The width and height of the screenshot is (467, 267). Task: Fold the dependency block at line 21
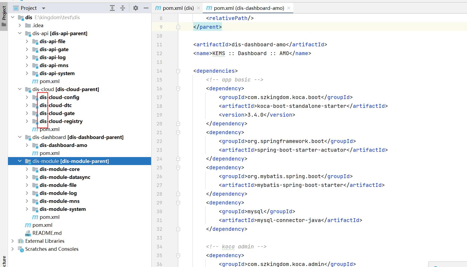click(x=178, y=132)
